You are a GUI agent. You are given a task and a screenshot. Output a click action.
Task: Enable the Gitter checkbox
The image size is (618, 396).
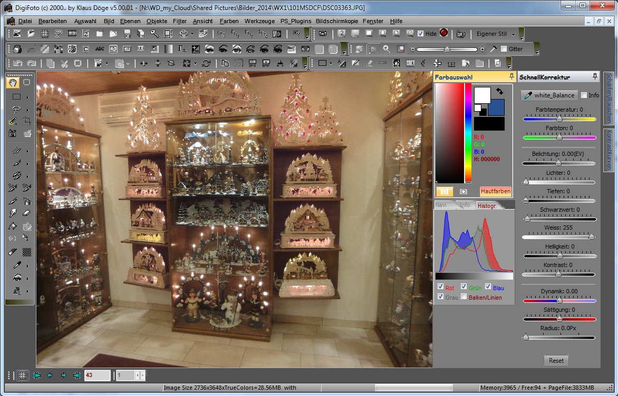tap(504, 49)
